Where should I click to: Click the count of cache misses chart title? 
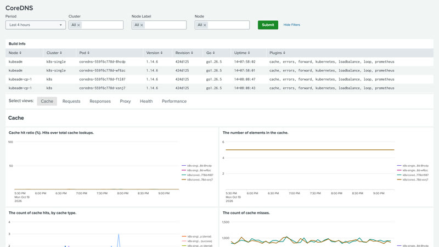pyautogui.click(x=246, y=213)
